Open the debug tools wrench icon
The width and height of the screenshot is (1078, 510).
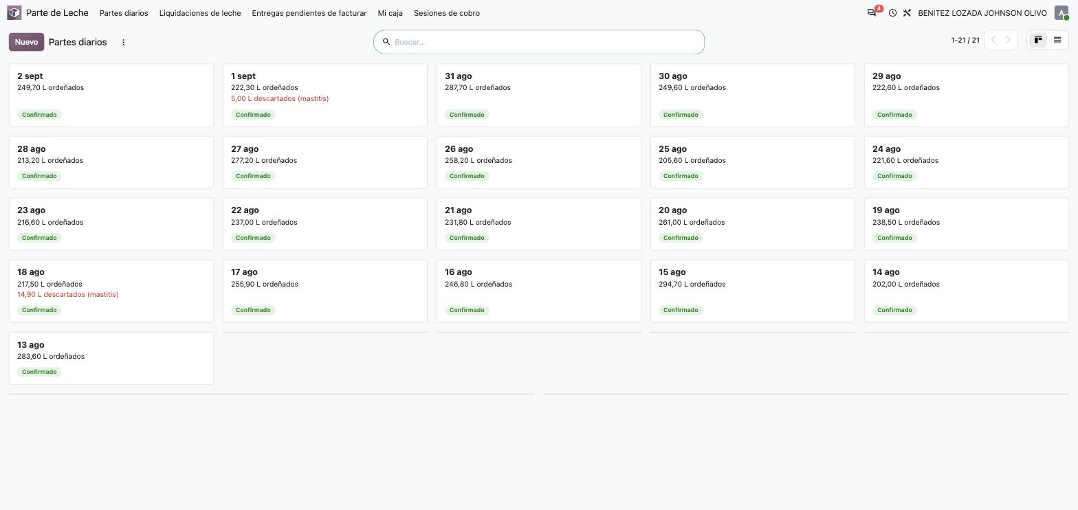907,13
